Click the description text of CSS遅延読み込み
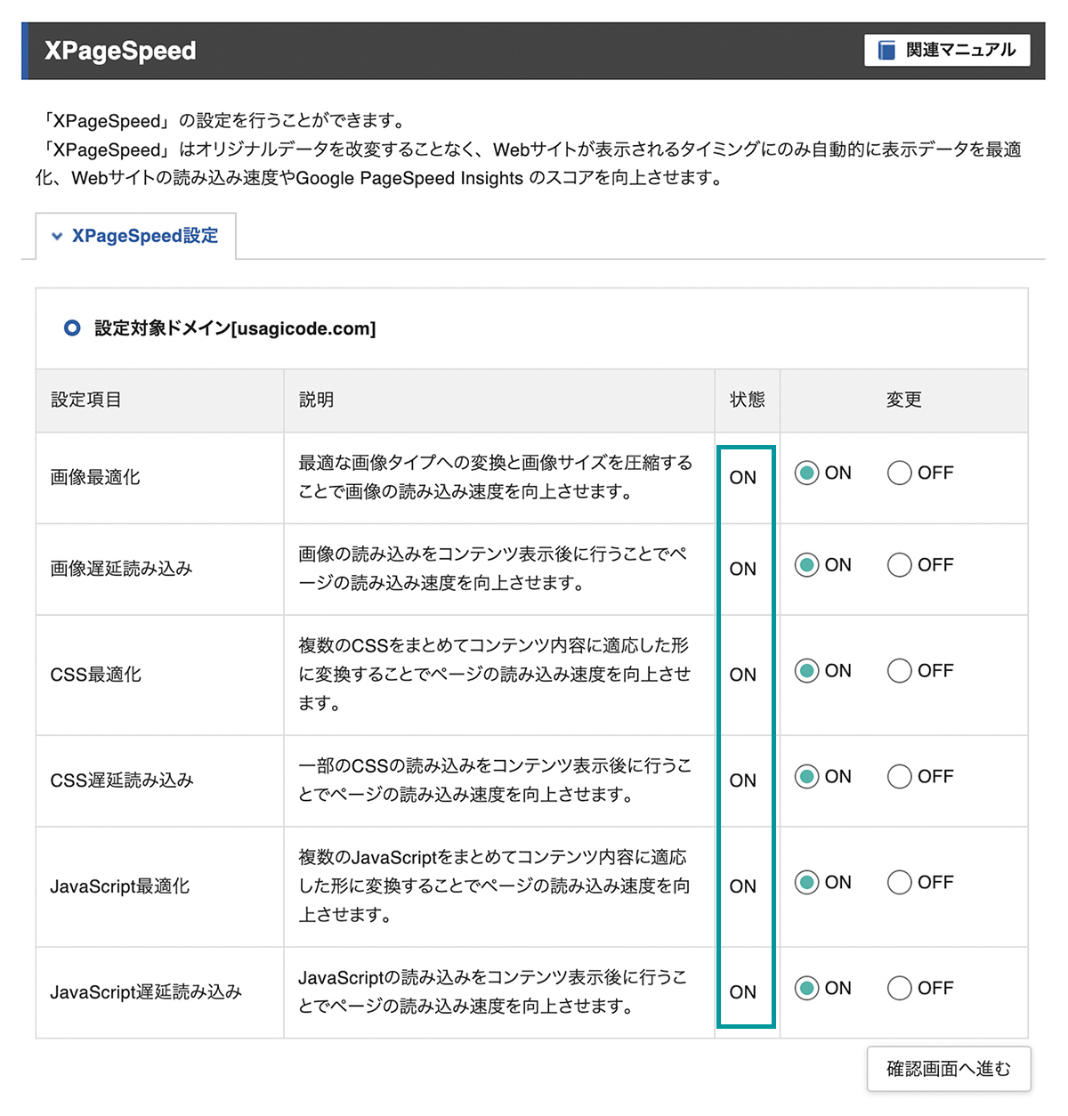Image resolution: width=1068 pixels, height=1116 pixels. coord(495,780)
